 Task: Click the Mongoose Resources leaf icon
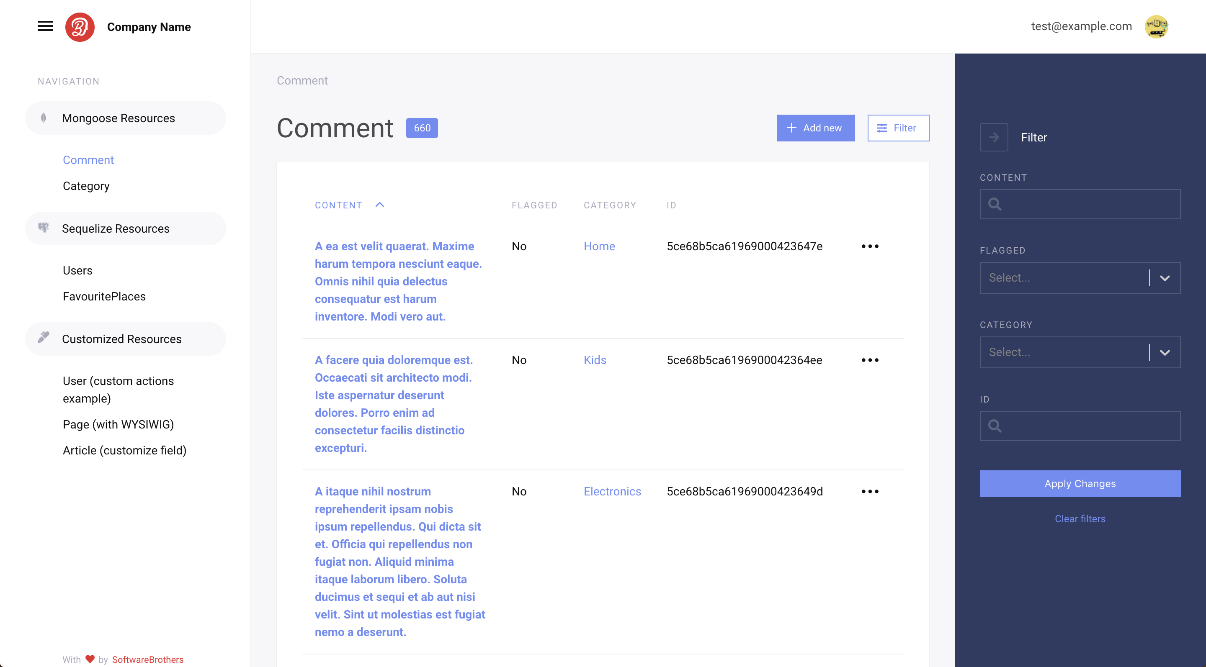[x=44, y=118]
